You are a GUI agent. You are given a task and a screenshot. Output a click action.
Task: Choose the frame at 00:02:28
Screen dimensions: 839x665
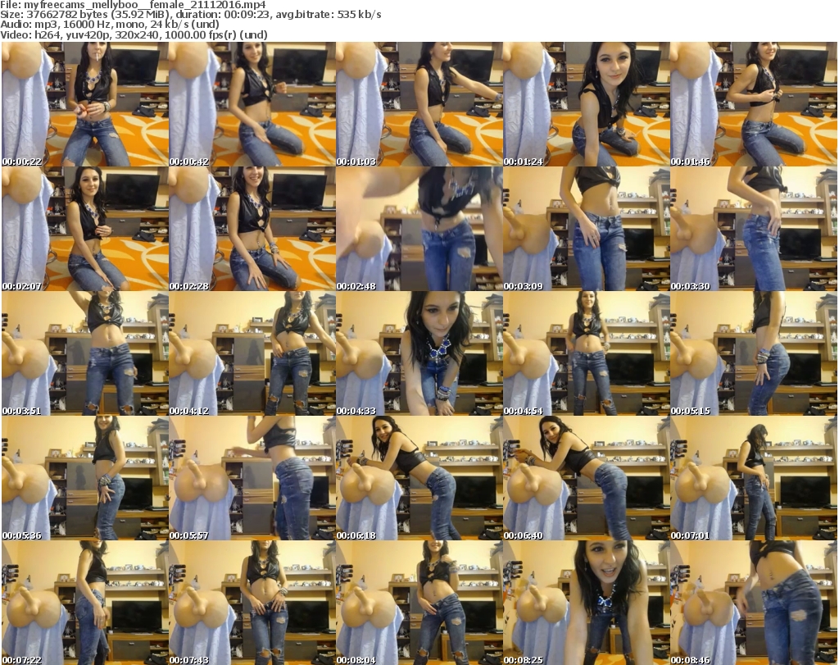click(252, 229)
